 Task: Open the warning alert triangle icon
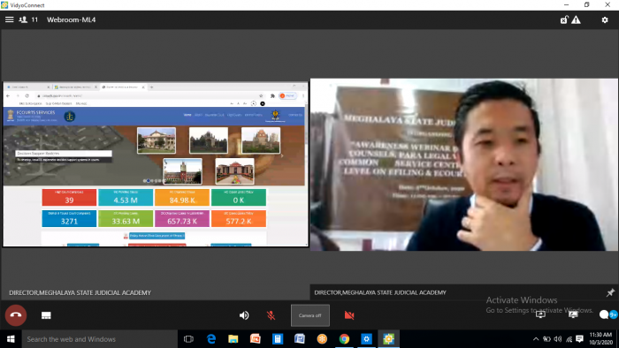(x=576, y=19)
